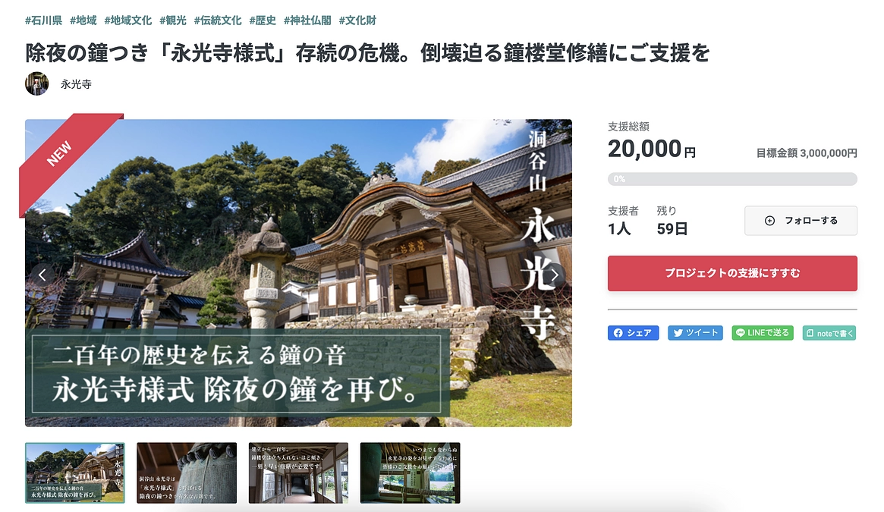Select fourth thumbnail of bell tower view

pos(410,473)
